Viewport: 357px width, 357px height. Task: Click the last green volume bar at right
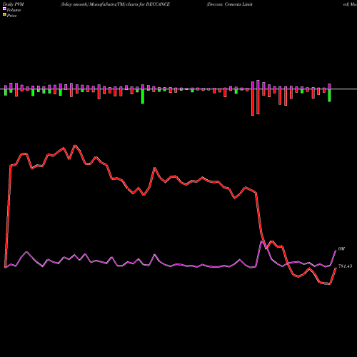tap(329, 96)
